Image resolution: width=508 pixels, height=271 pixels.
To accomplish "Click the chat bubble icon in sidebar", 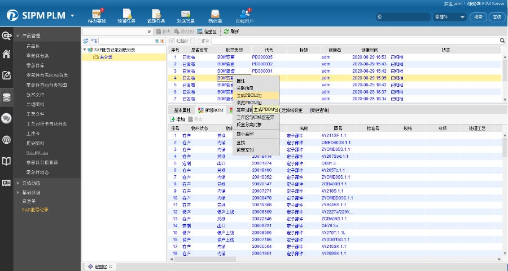I will click(x=7, y=118).
